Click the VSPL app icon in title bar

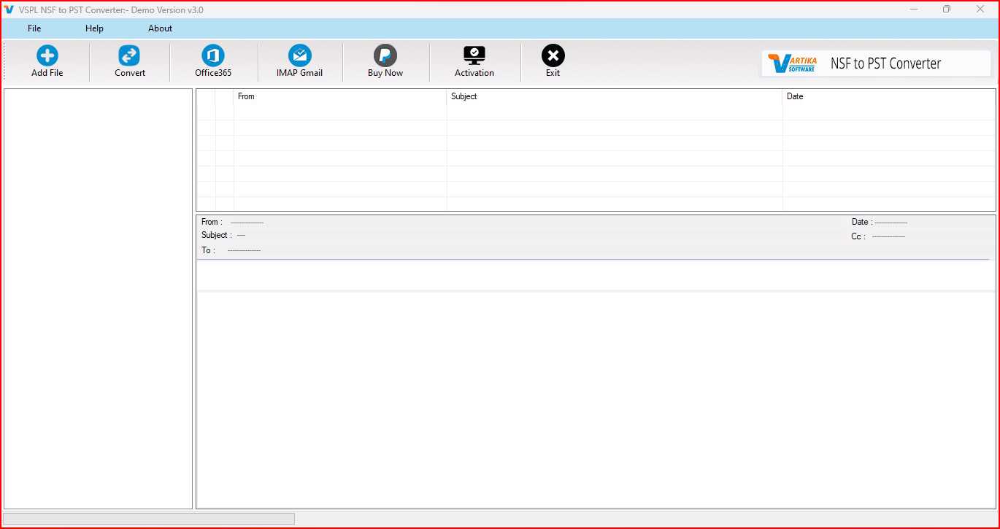(x=9, y=9)
